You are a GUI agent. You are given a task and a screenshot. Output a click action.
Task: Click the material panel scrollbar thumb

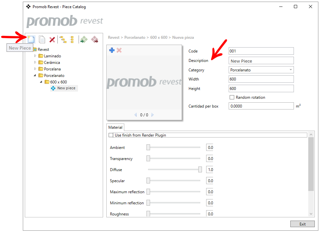click(x=311, y=164)
